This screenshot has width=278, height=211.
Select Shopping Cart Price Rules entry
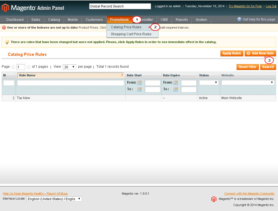[131, 34]
